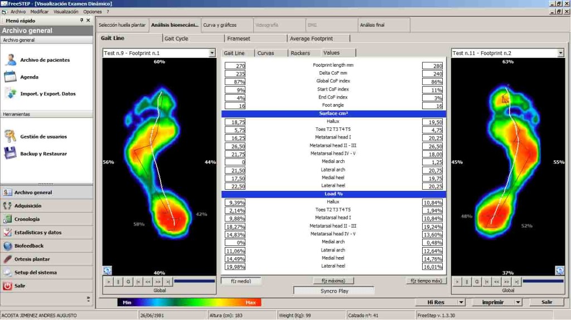Switch to the Gait Cycle tab
571x320 pixels.
click(176, 38)
